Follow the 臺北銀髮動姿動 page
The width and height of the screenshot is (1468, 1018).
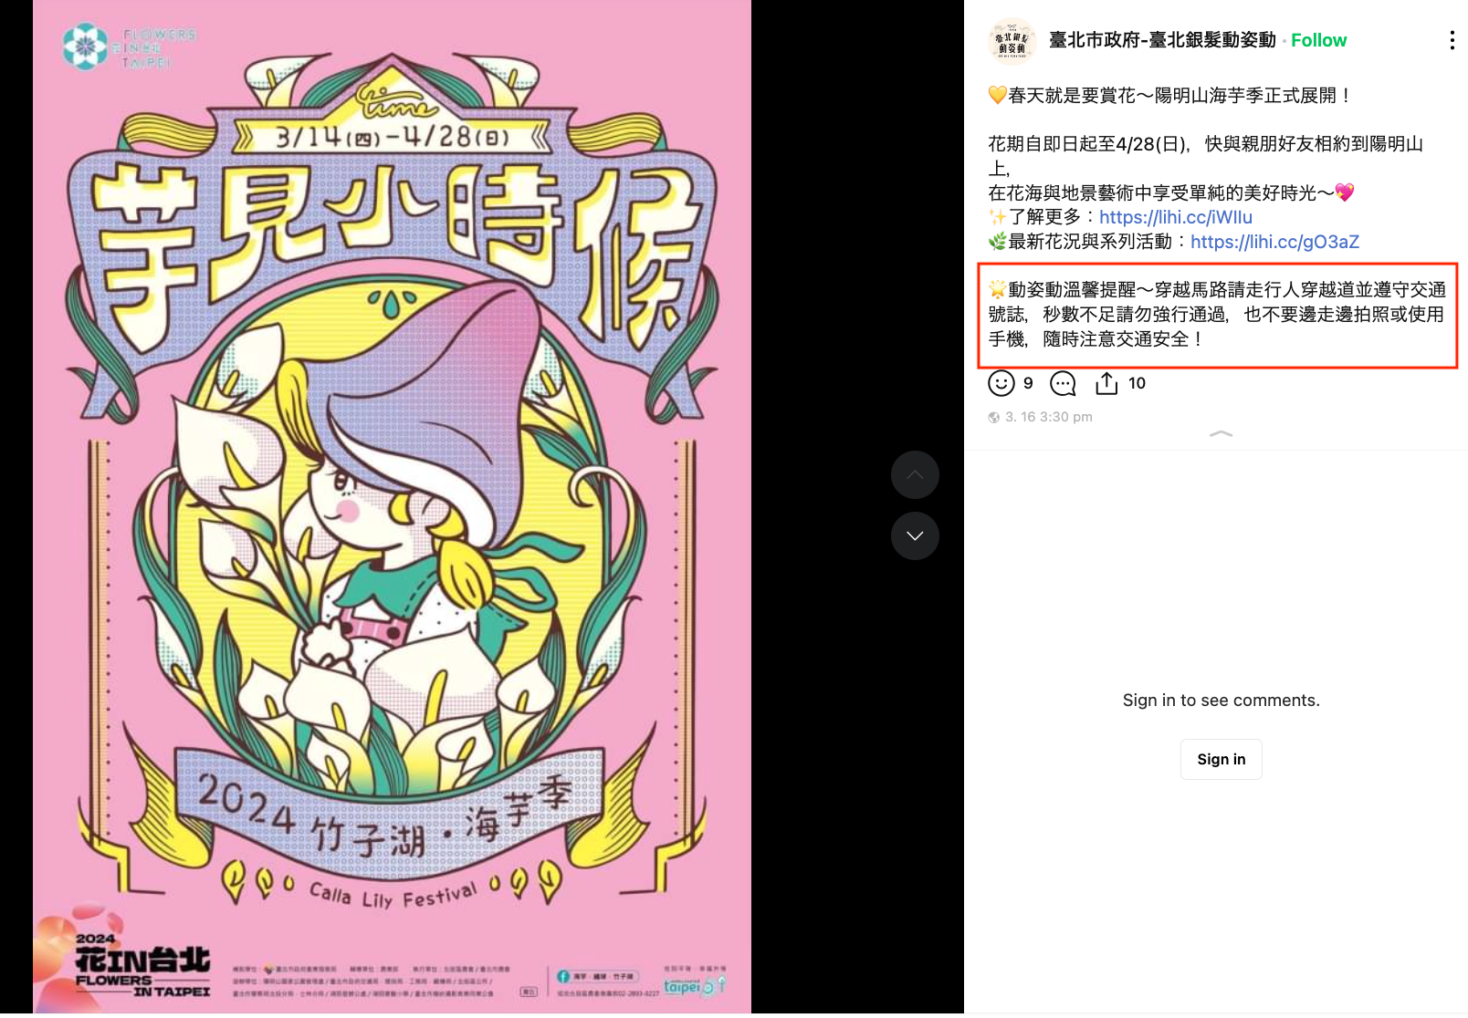coord(1318,40)
